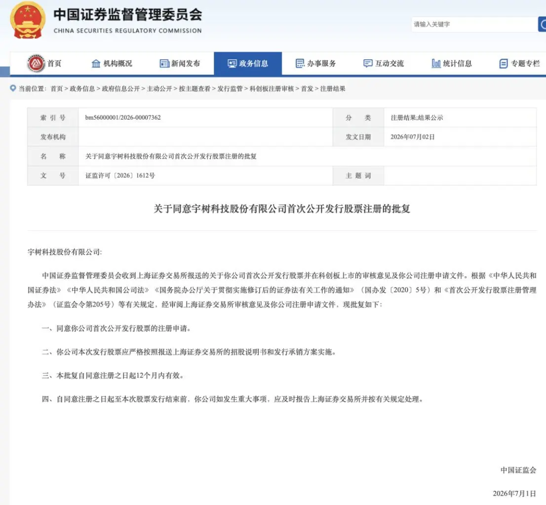Viewport: 546px width, 505px height.
Task: Open the 新闻发布 navigation tab
Action: [180, 63]
